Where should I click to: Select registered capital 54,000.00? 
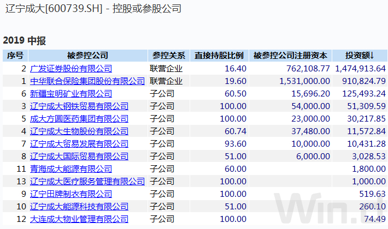310,106
